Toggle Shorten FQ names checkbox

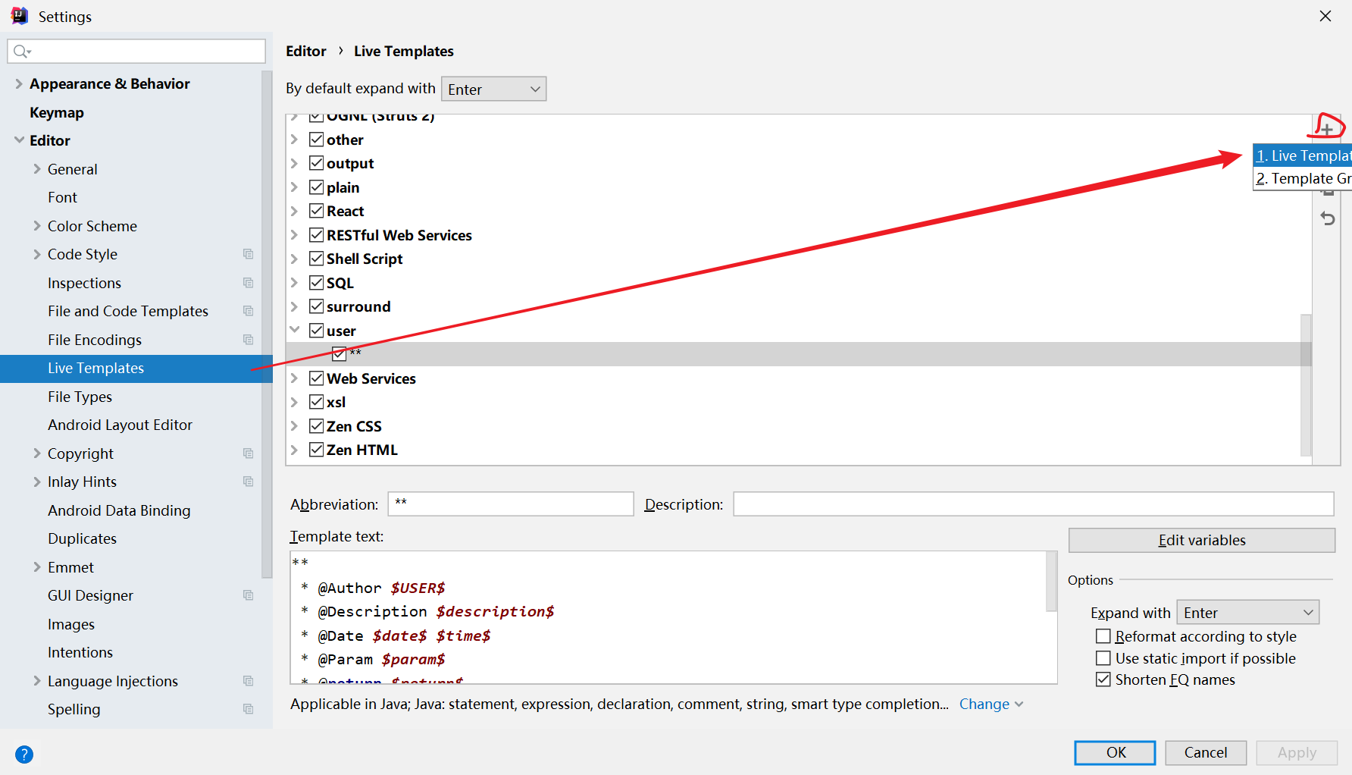pyautogui.click(x=1103, y=679)
